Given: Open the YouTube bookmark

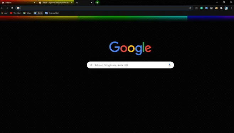Looking at the screenshot, I should click(15, 13).
